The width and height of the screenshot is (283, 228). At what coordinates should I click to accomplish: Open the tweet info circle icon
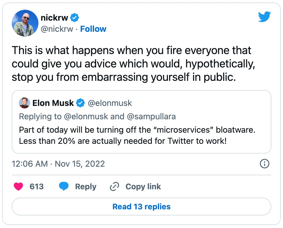tap(264, 164)
